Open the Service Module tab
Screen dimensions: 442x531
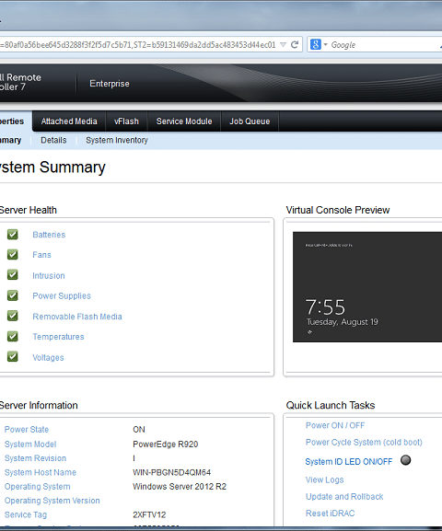184,121
